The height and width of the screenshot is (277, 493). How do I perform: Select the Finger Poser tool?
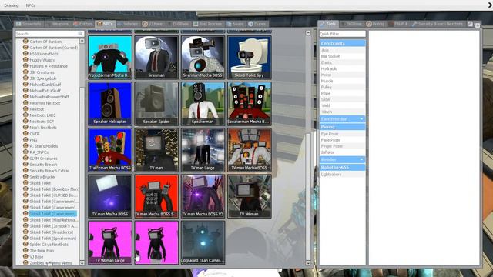tap(342, 146)
